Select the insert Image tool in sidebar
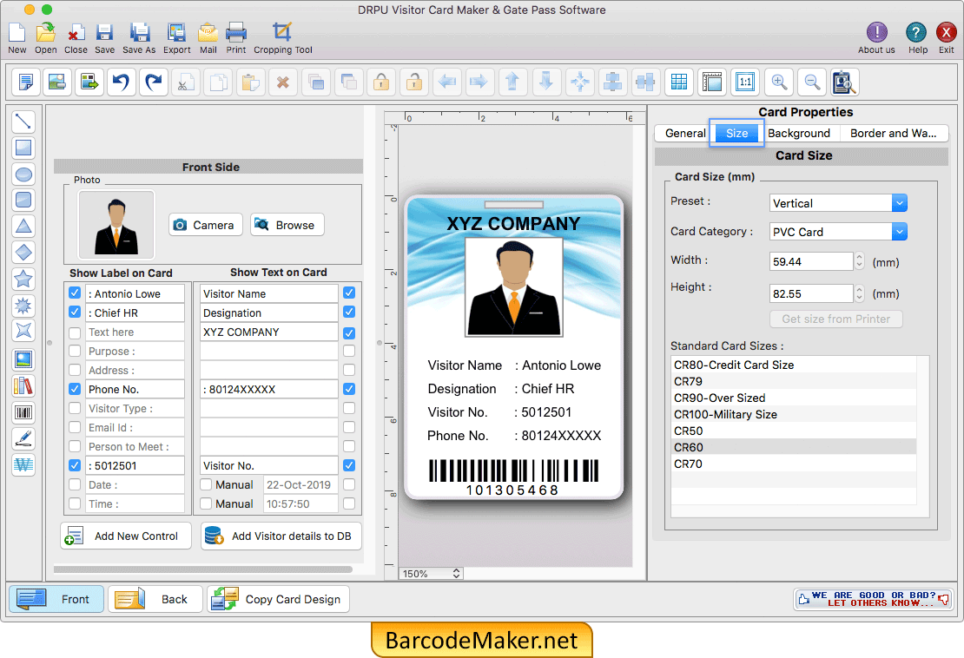The image size is (964, 658). pyautogui.click(x=23, y=359)
